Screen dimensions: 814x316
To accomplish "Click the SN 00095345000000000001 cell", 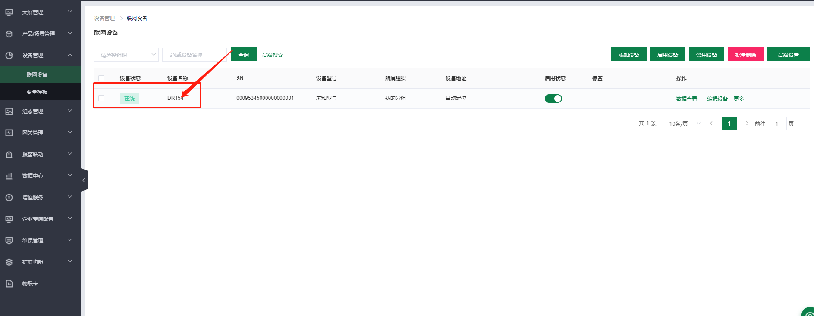I will point(265,98).
